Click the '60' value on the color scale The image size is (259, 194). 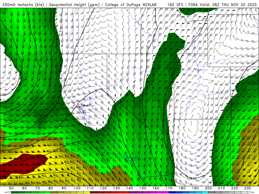[x=25, y=188]
